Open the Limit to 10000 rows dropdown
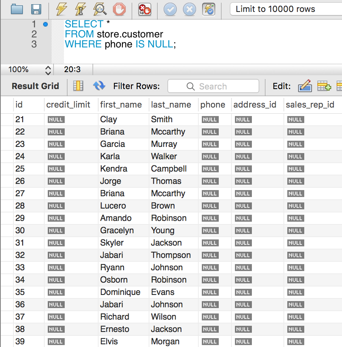The height and width of the screenshot is (347, 342). 286,9
